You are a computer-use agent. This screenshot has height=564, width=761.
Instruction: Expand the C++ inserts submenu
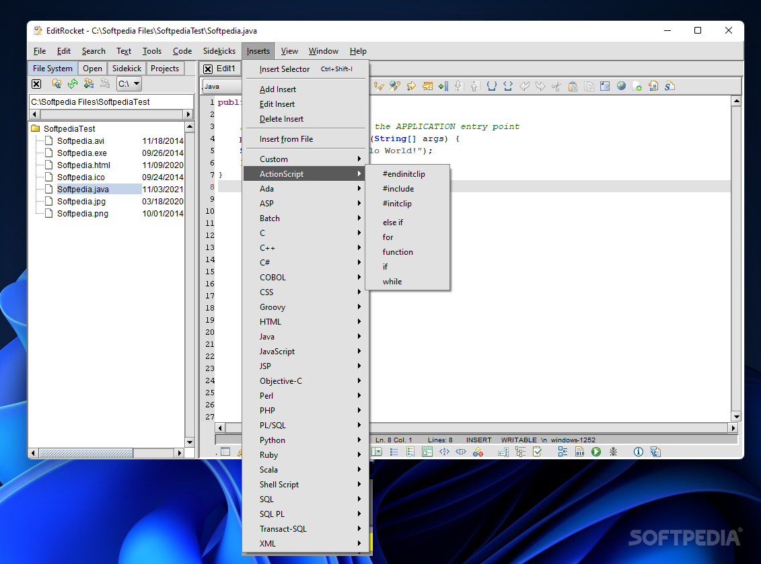click(x=305, y=248)
